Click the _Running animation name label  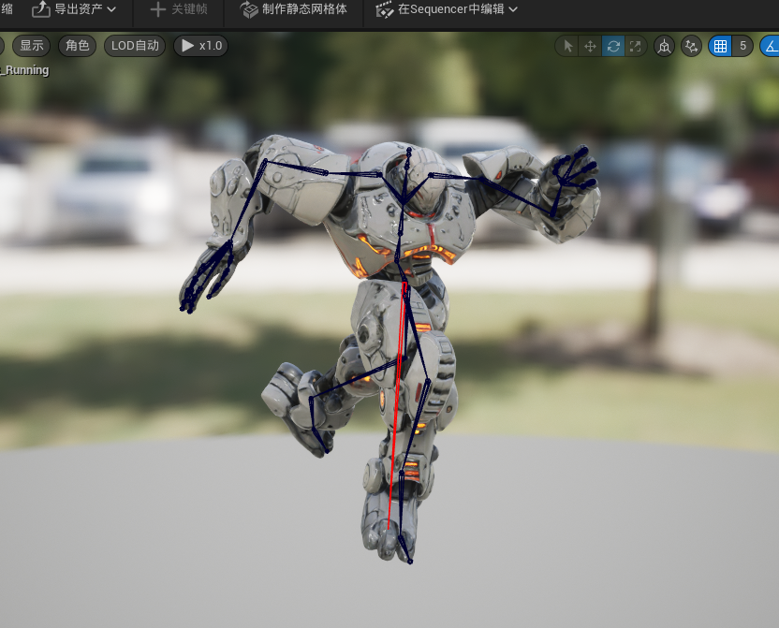(25, 70)
